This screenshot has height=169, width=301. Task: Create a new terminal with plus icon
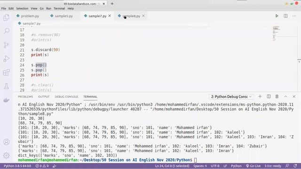coord(260,96)
